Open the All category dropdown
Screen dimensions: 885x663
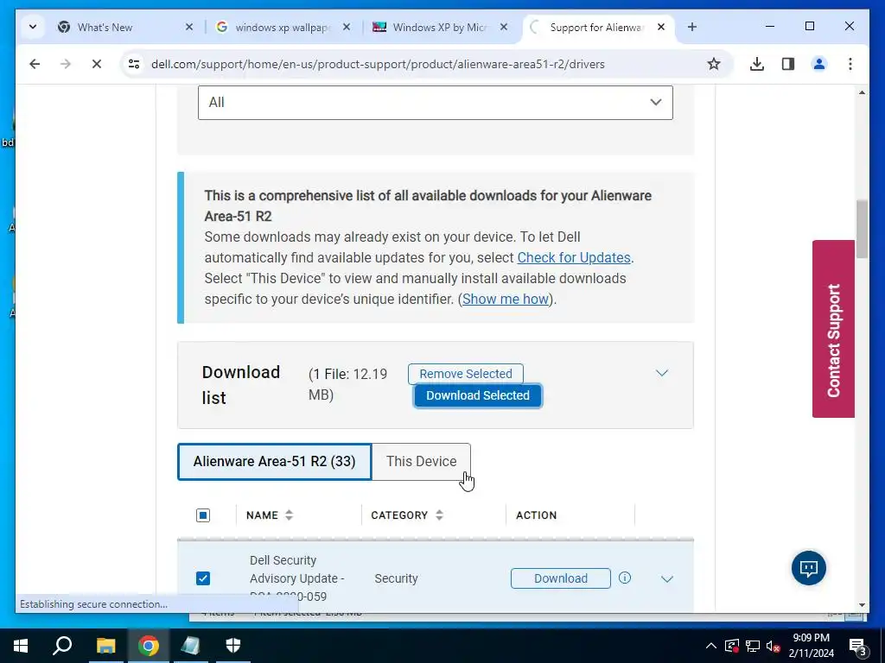click(436, 103)
